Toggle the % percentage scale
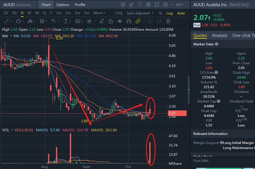Image resolution: width=255 pixels, height=169 pixels. 160,13
